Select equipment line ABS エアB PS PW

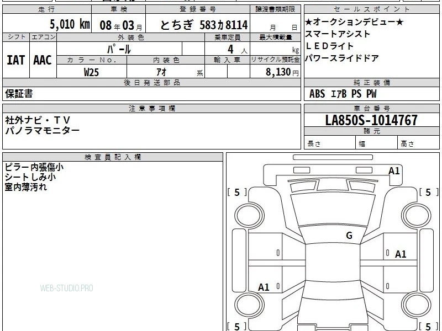pyautogui.click(x=343, y=94)
